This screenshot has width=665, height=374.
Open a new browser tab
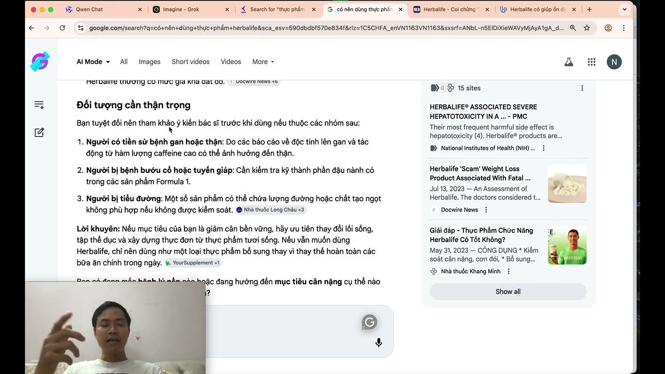tap(589, 9)
